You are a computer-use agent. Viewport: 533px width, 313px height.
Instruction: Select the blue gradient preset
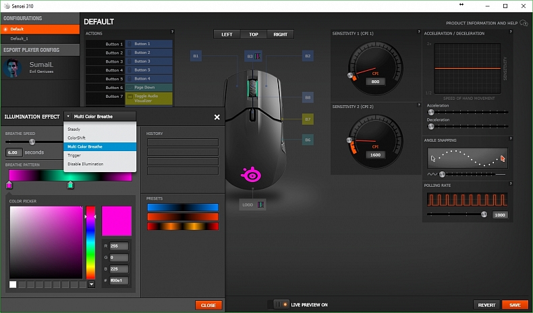tap(183, 207)
